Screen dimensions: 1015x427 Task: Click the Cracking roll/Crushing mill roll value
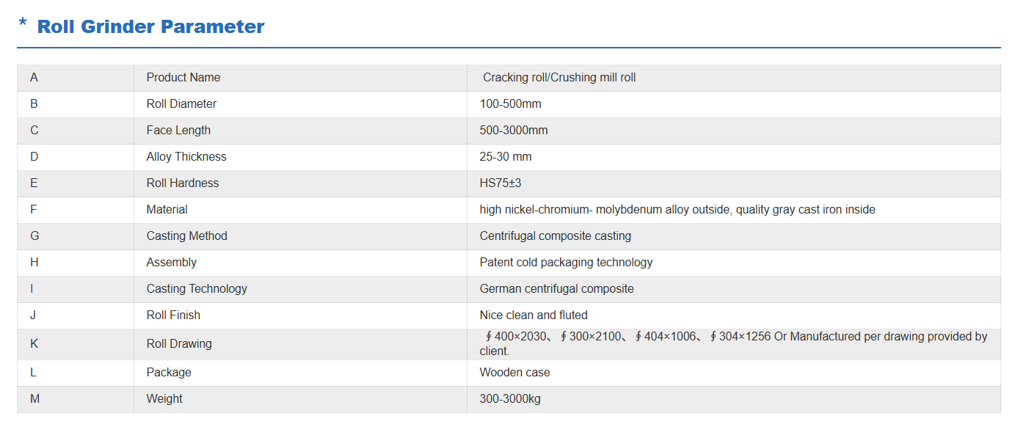(559, 78)
